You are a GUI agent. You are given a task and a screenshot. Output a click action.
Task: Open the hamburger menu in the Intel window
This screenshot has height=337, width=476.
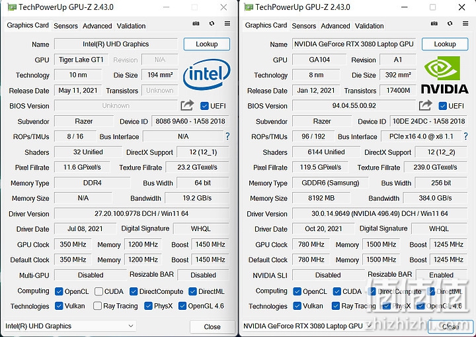pyautogui.click(x=227, y=23)
